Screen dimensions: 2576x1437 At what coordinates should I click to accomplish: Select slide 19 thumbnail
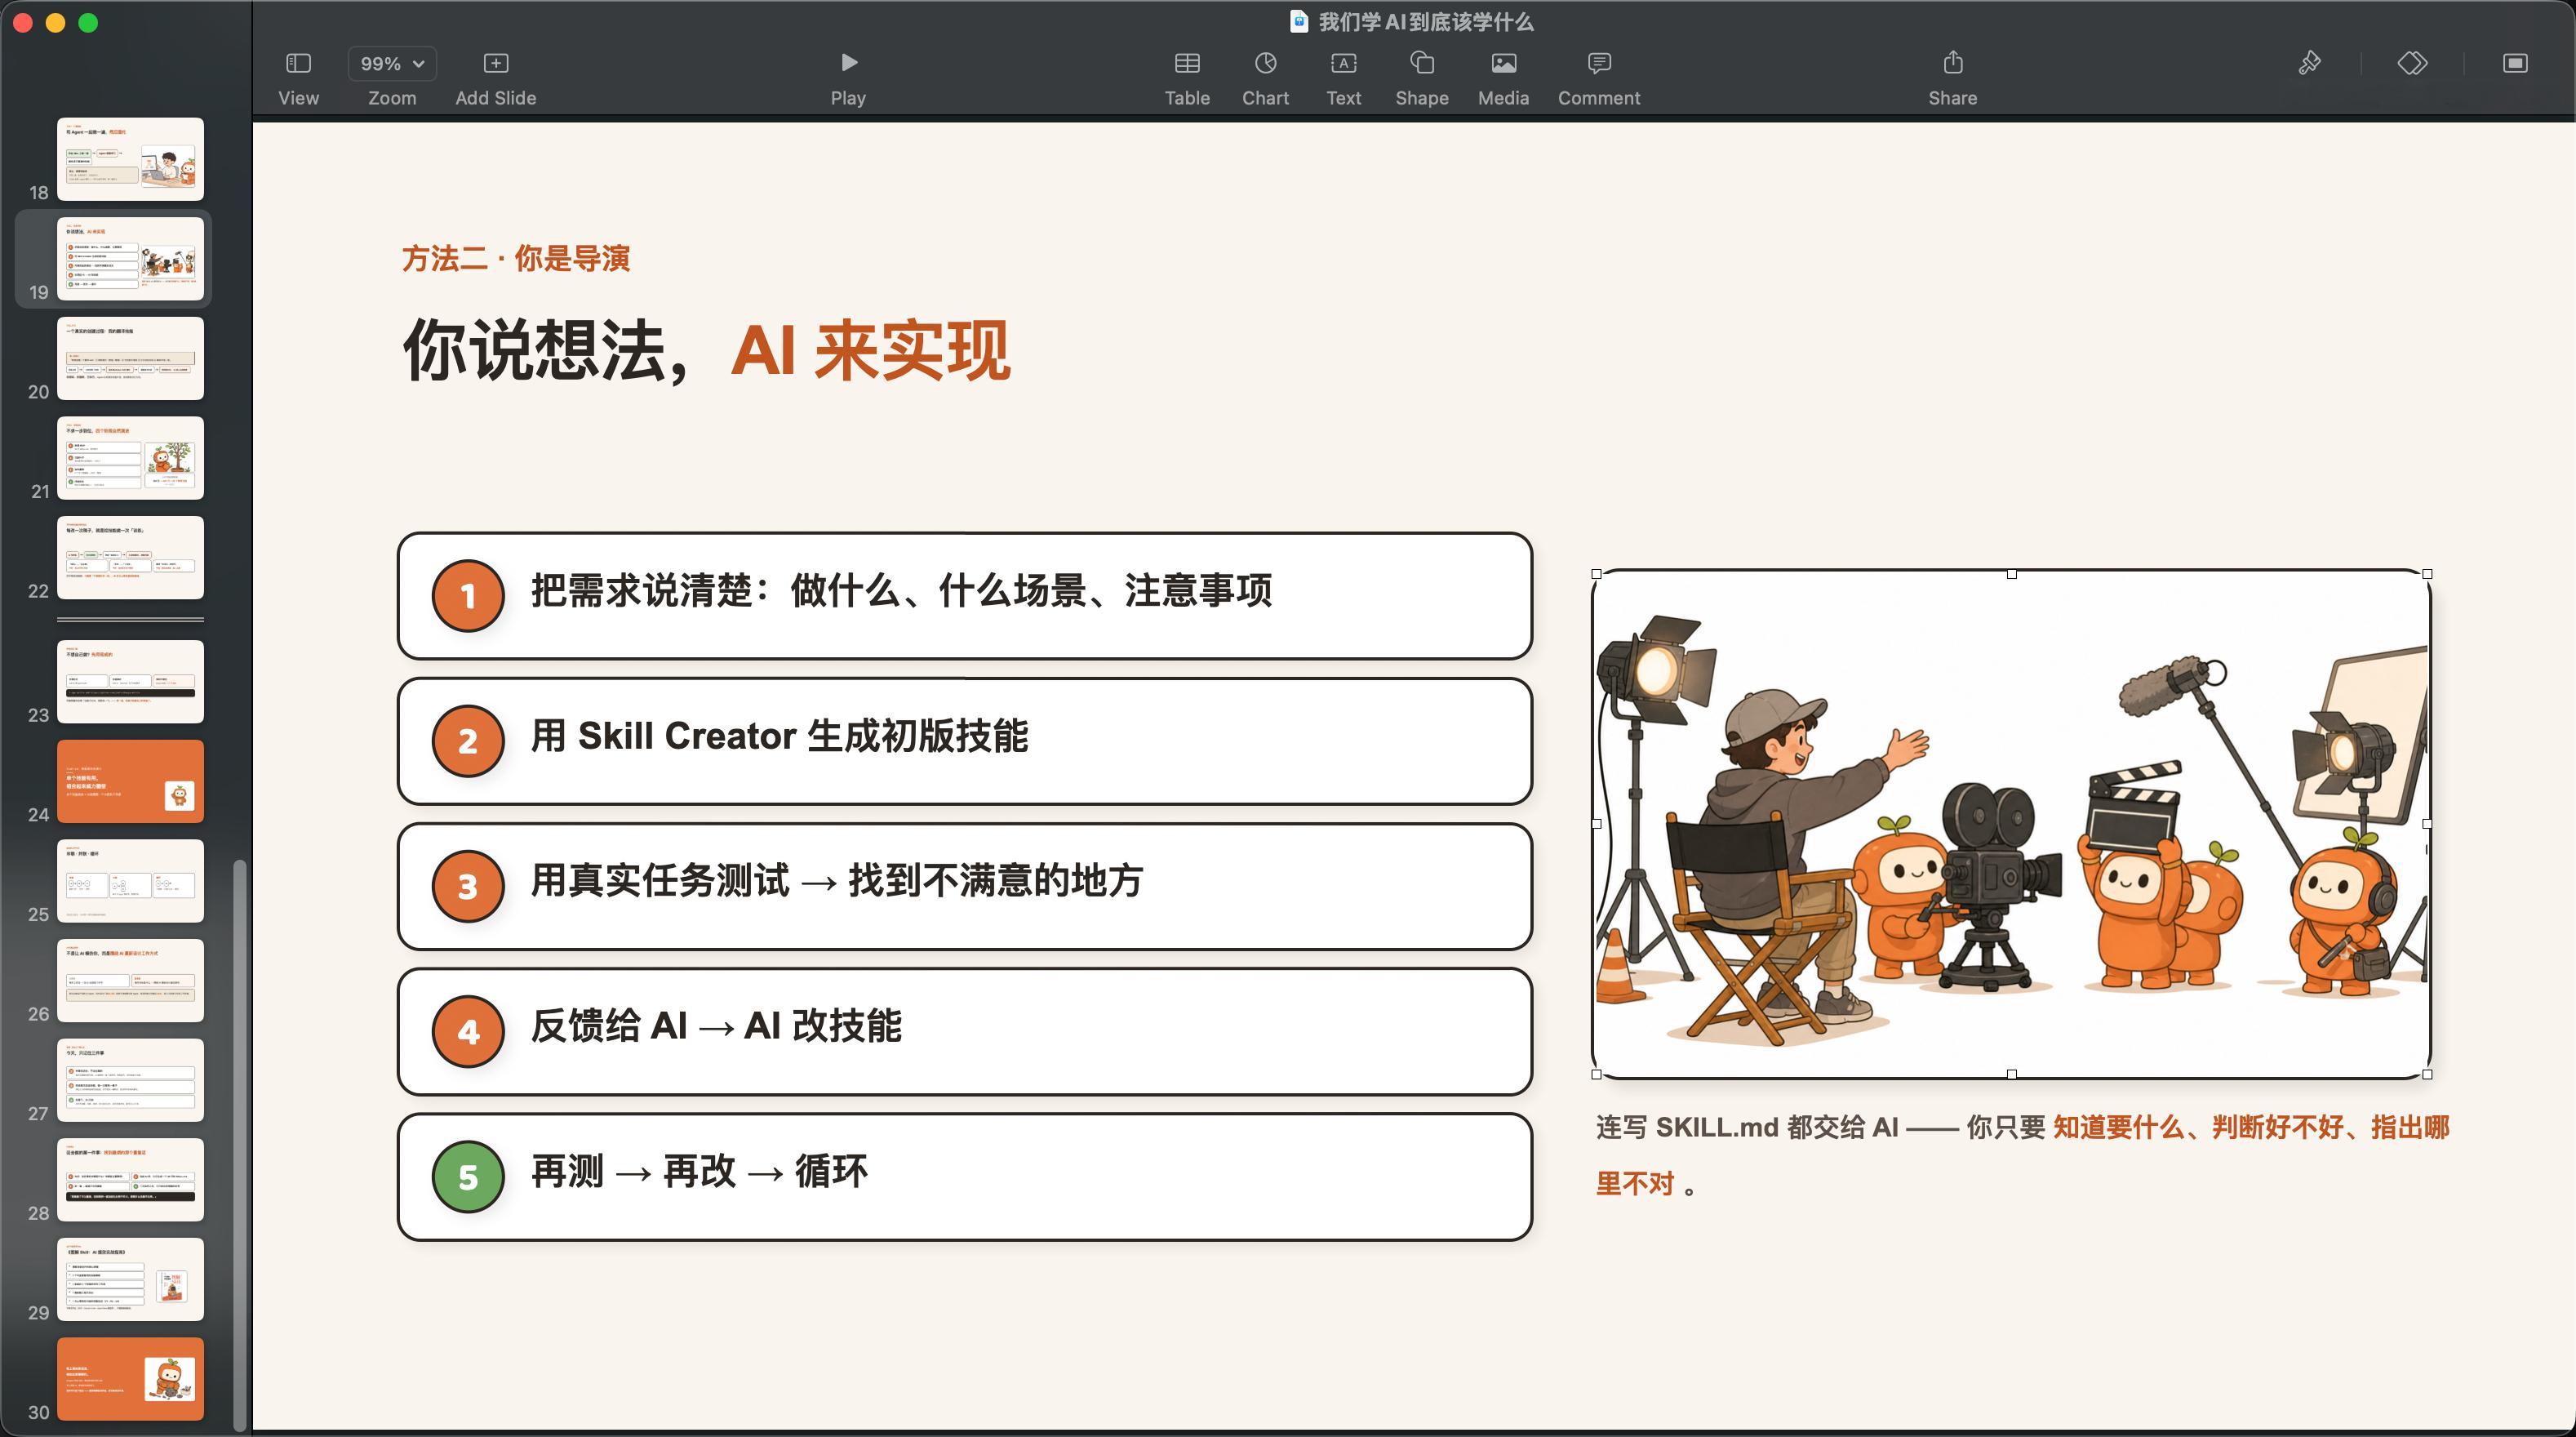tap(130, 259)
